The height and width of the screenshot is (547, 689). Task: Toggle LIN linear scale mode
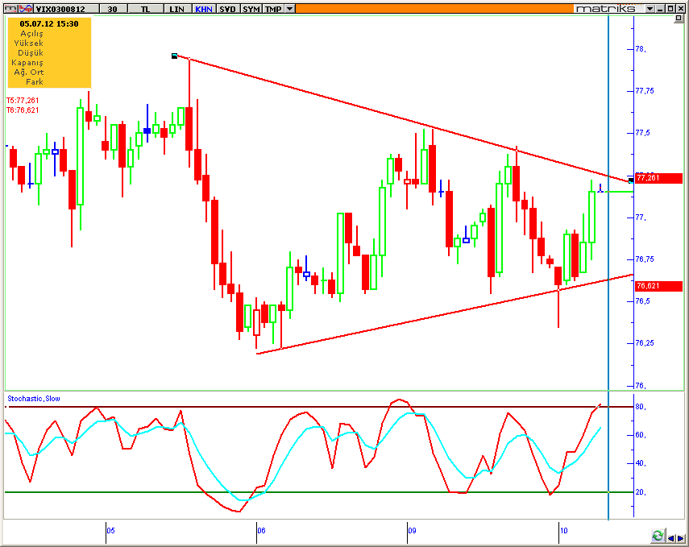177,9
